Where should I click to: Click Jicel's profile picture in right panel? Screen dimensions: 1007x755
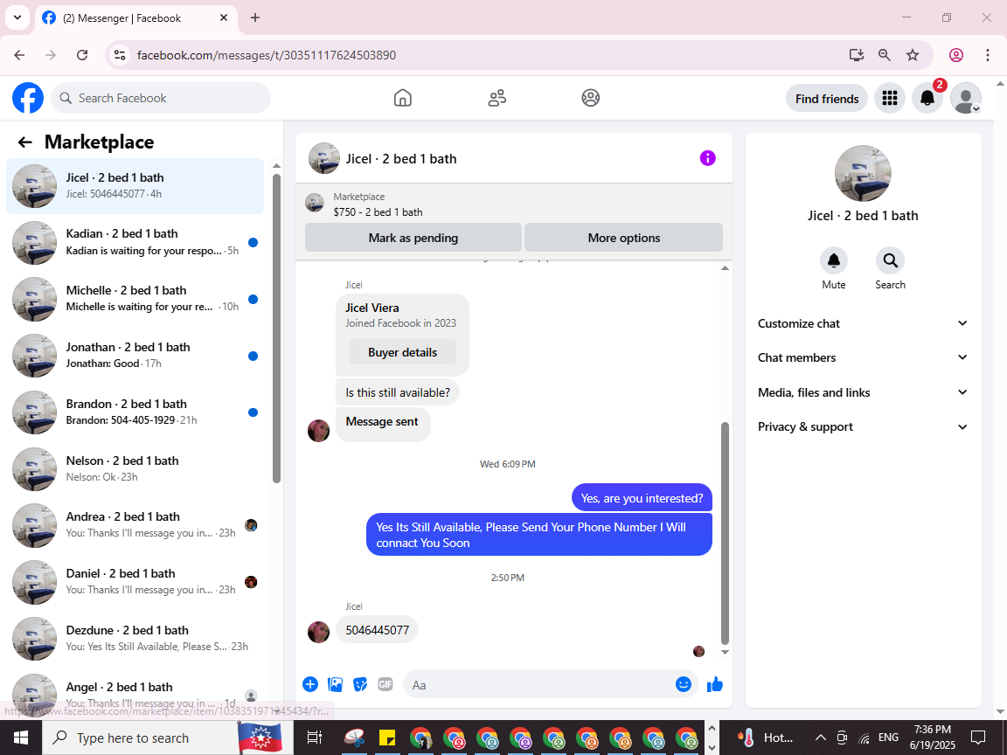(863, 173)
